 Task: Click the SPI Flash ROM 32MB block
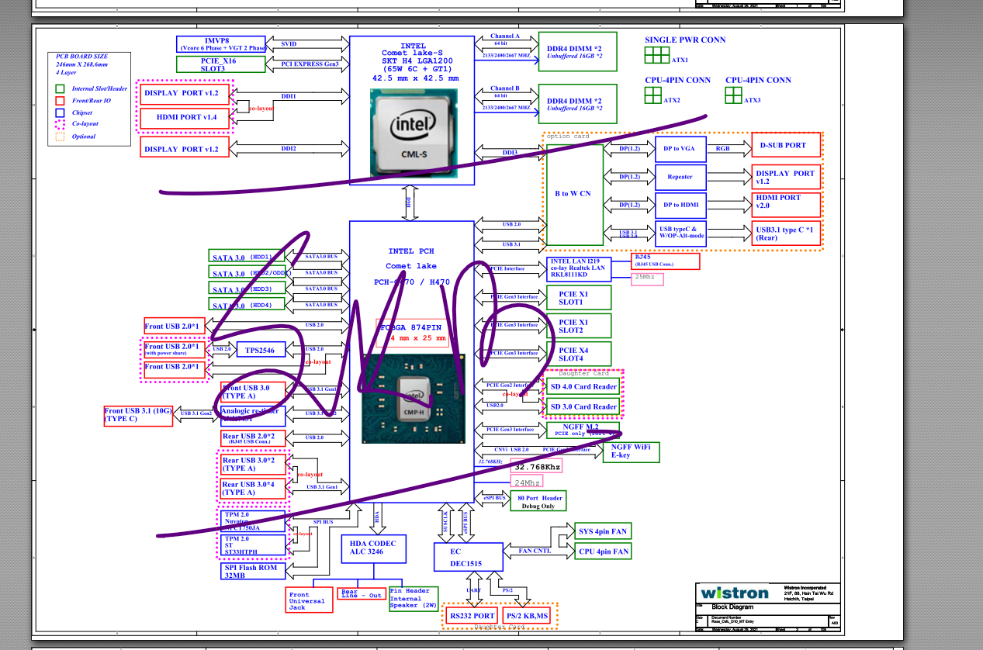coord(253,572)
